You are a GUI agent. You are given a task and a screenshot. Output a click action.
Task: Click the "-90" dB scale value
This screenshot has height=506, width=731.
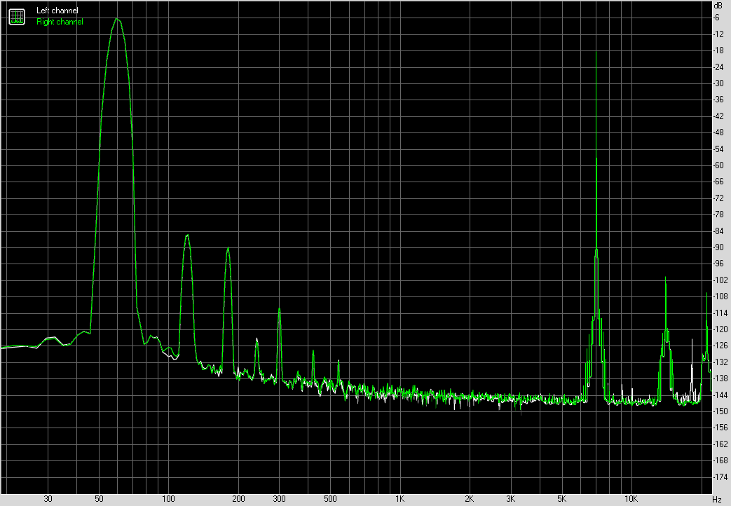click(x=718, y=247)
